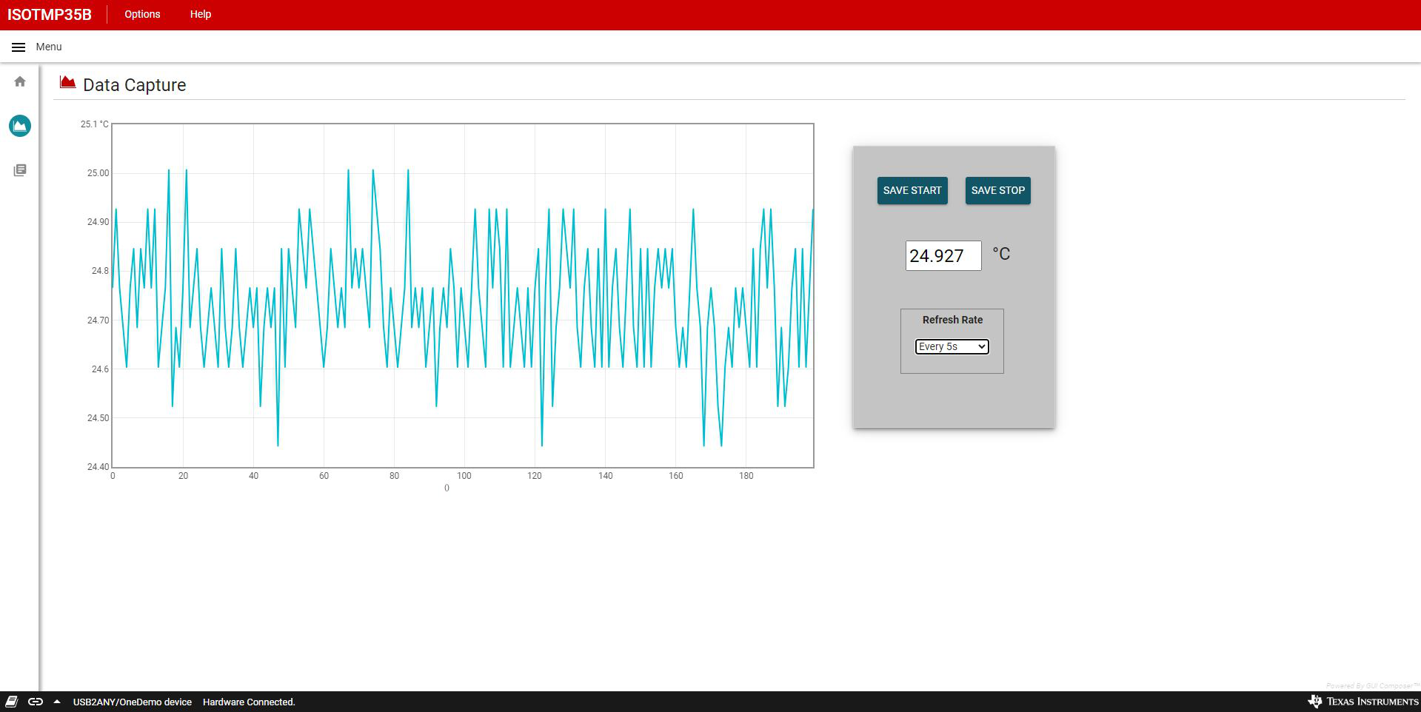The height and width of the screenshot is (712, 1421).
Task: Click the temperature value field showing 24.927
Action: pos(943,256)
